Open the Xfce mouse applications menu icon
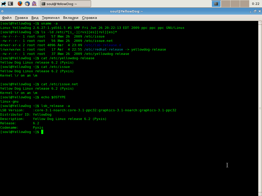Screen dimensions: 262x196 tap(3, 4)
